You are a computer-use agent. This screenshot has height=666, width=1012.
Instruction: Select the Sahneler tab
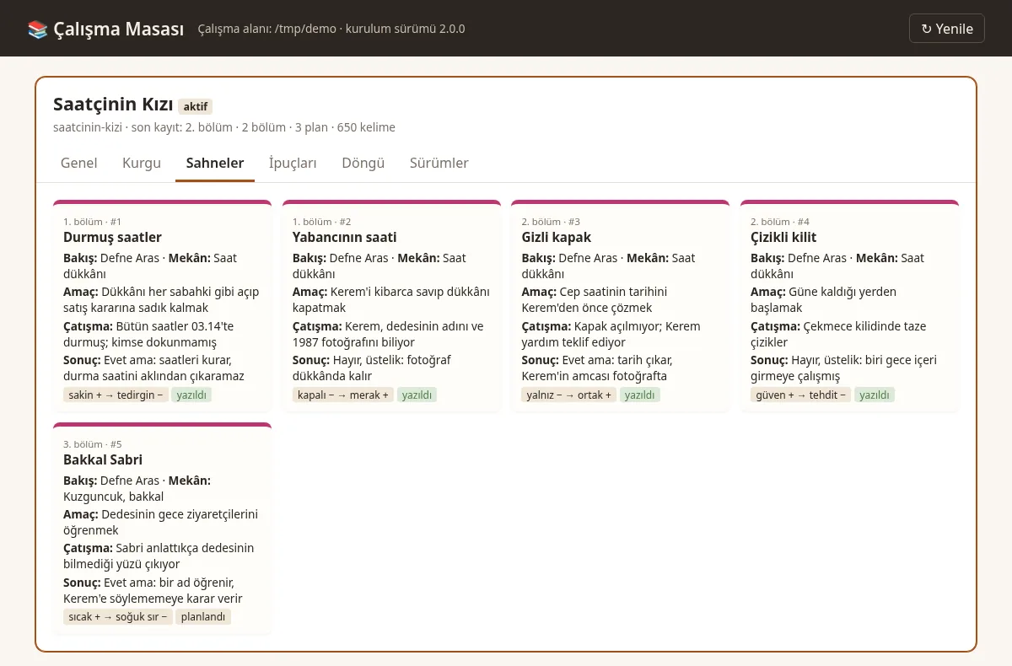(215, 163)
